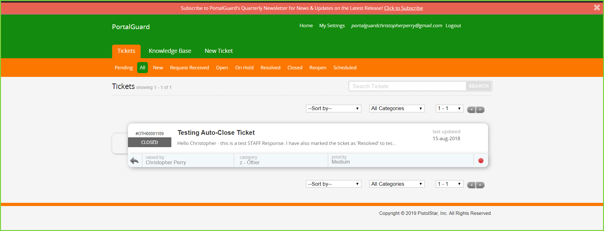Click the last updated date 15-aug-2018
Viewport: 604px width, 231px height.
click(x=446, y=139)
